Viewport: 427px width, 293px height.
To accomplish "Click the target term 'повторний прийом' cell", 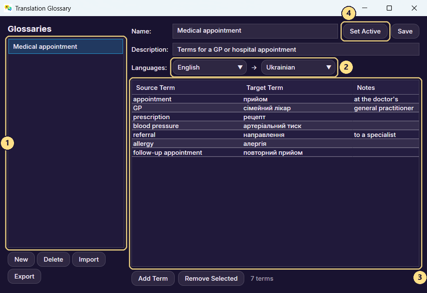I will pyautogui.click(x=297, y=153).
